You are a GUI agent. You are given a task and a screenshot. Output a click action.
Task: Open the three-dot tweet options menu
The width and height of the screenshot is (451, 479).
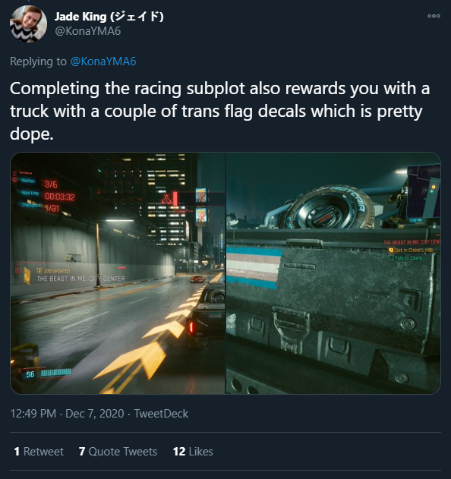434,16
